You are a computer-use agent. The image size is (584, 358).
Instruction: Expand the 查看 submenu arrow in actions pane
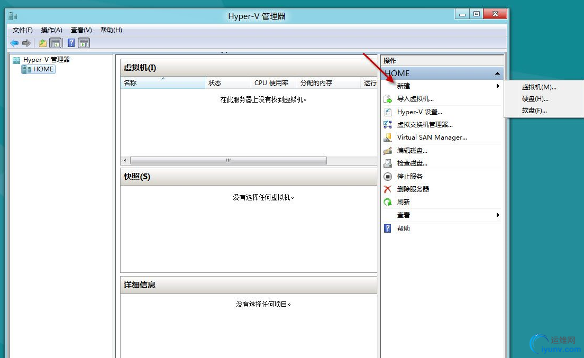(498, 215)
